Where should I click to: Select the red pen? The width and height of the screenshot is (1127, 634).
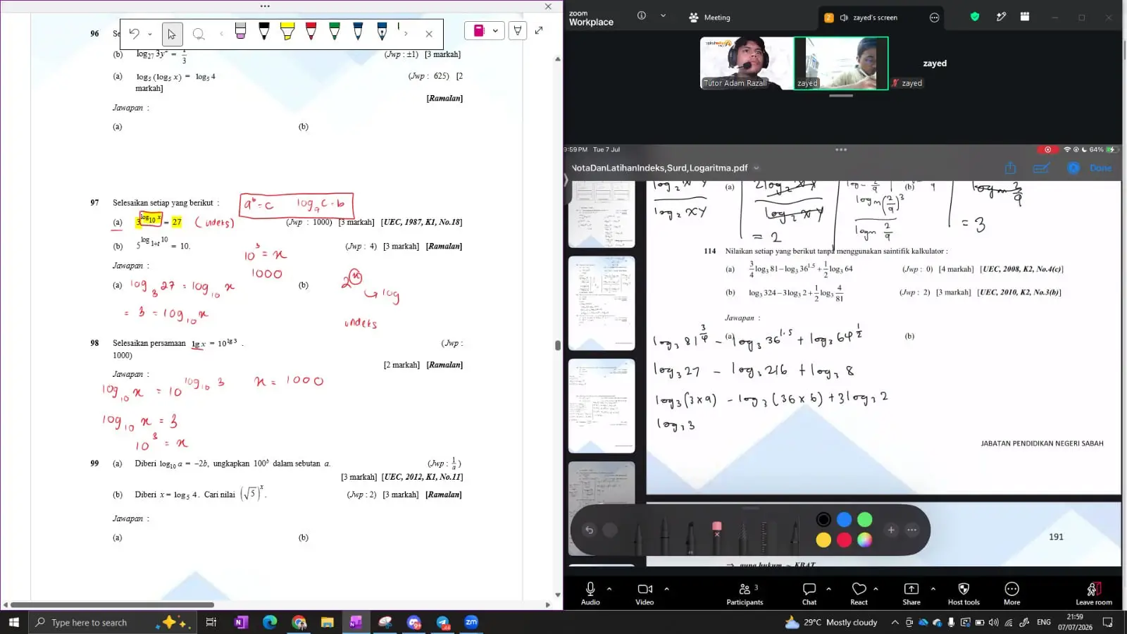coord(311,31)
